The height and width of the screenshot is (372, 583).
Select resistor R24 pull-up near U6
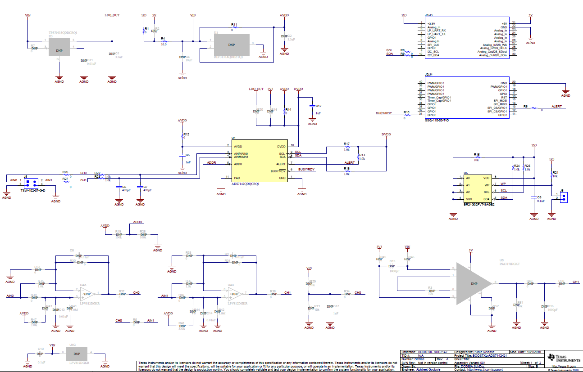click(513, 167)
